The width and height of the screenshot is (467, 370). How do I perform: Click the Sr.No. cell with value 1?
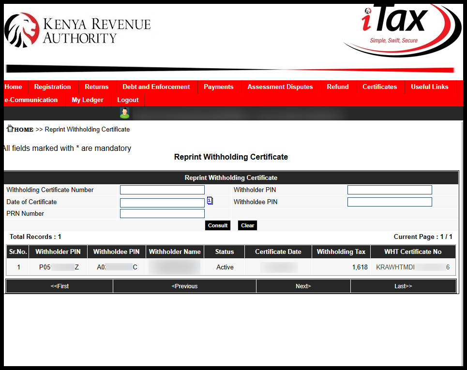pos(18,267)
